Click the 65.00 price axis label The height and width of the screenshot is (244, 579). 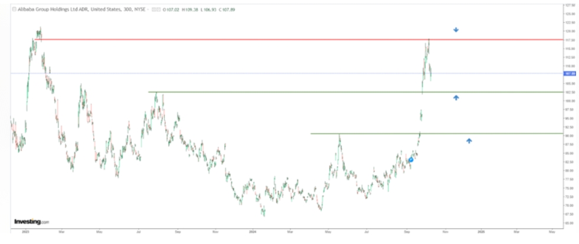[571, 223]
